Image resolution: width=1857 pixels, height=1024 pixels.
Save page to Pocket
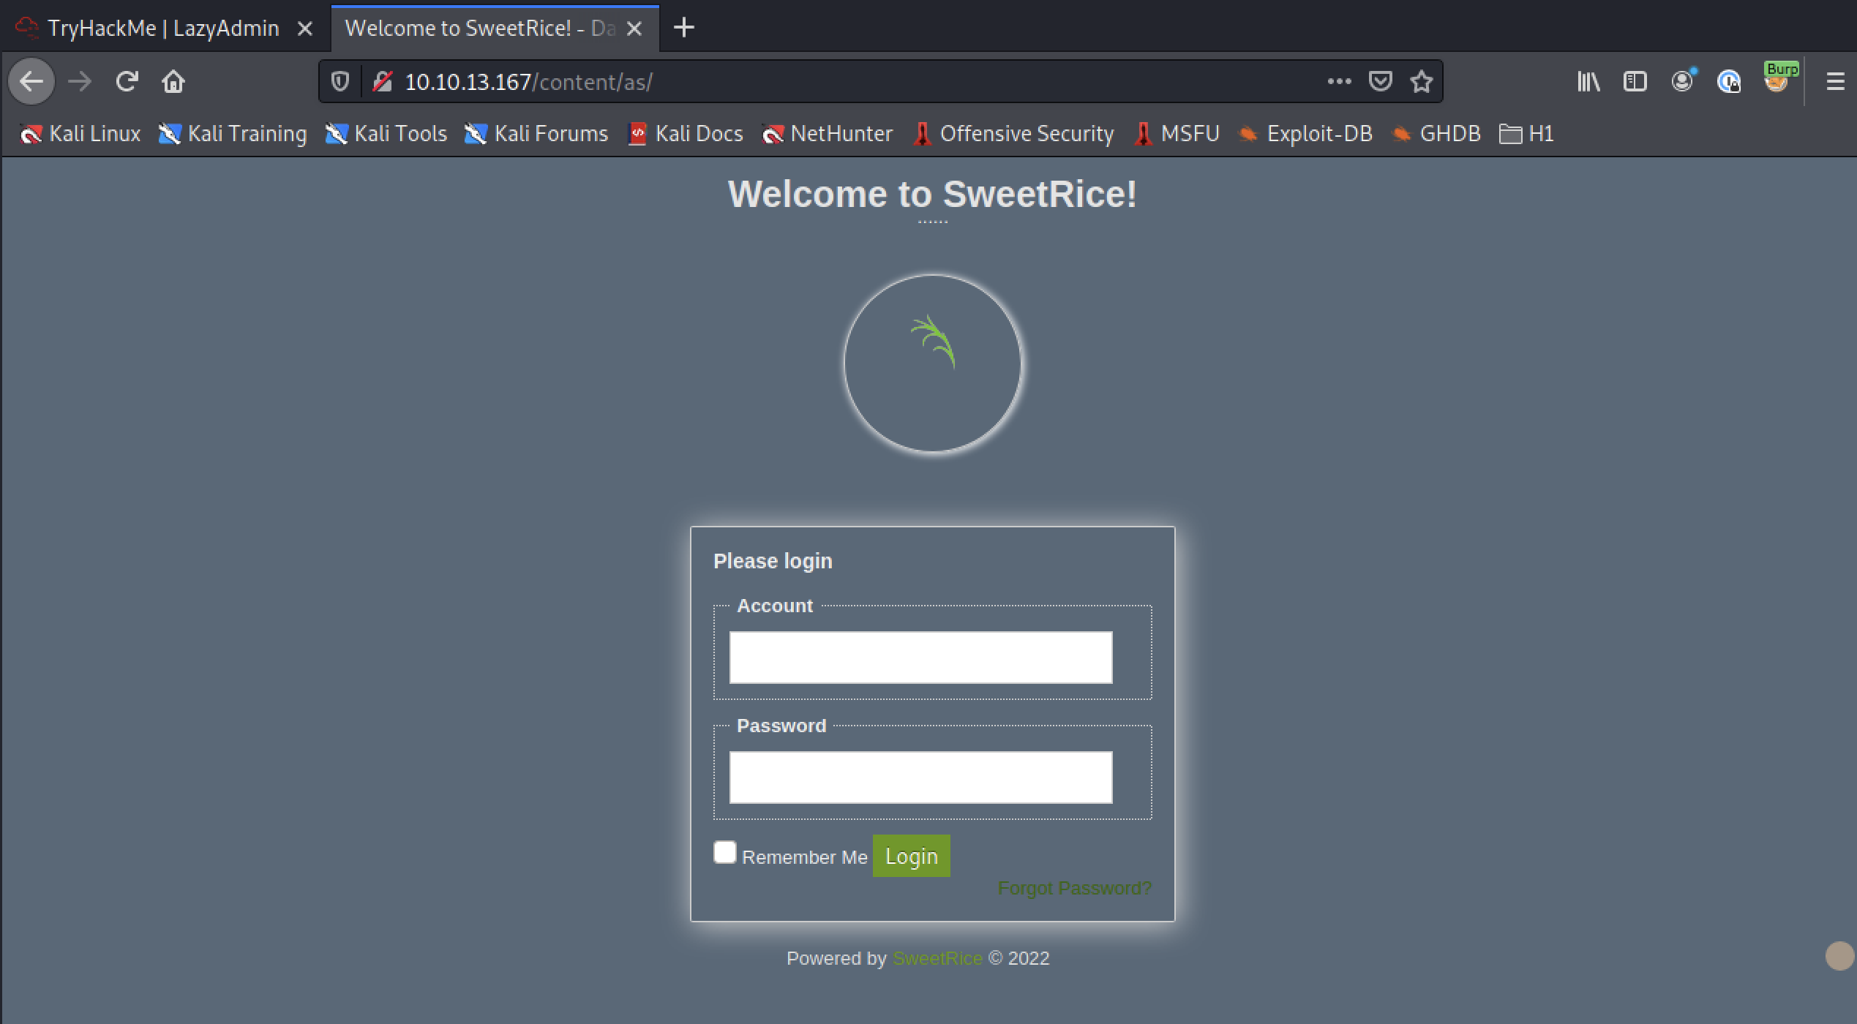click(1380, 81)
